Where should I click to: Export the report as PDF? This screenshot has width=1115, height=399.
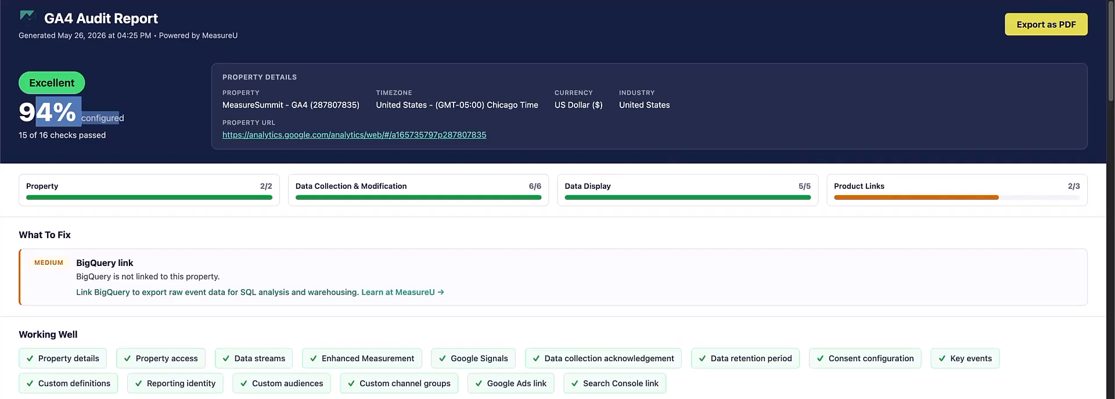1046,24
